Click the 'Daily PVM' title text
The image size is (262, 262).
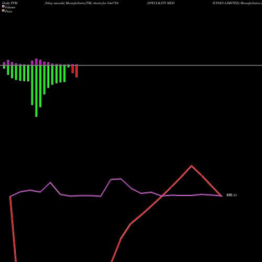(x=10, y=3)
